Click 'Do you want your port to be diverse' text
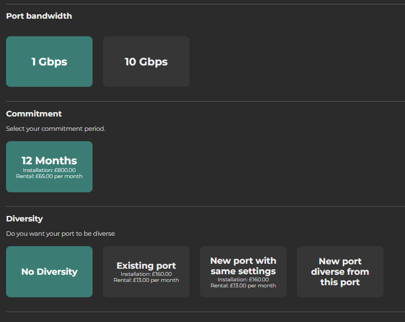Image resolution: width=405 pixels, height=322 pixels. (x=60, y=234)
